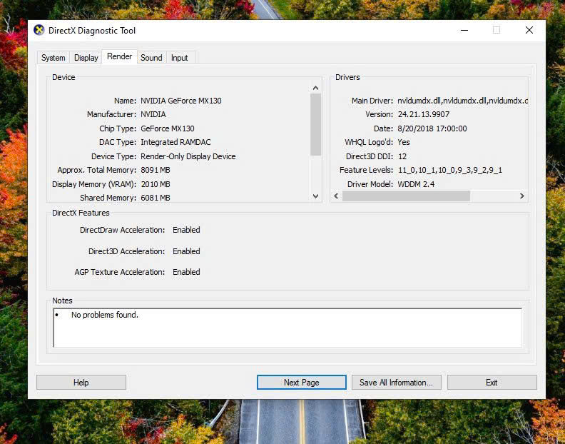Switch to the Display tab
This screenshot has height=444, width=565.
coord(86,58)
